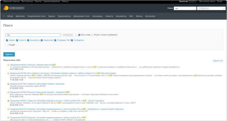Click the ticket icon beside issue #37268
Viewport: 227px width, 121px height.
(8, 92)
